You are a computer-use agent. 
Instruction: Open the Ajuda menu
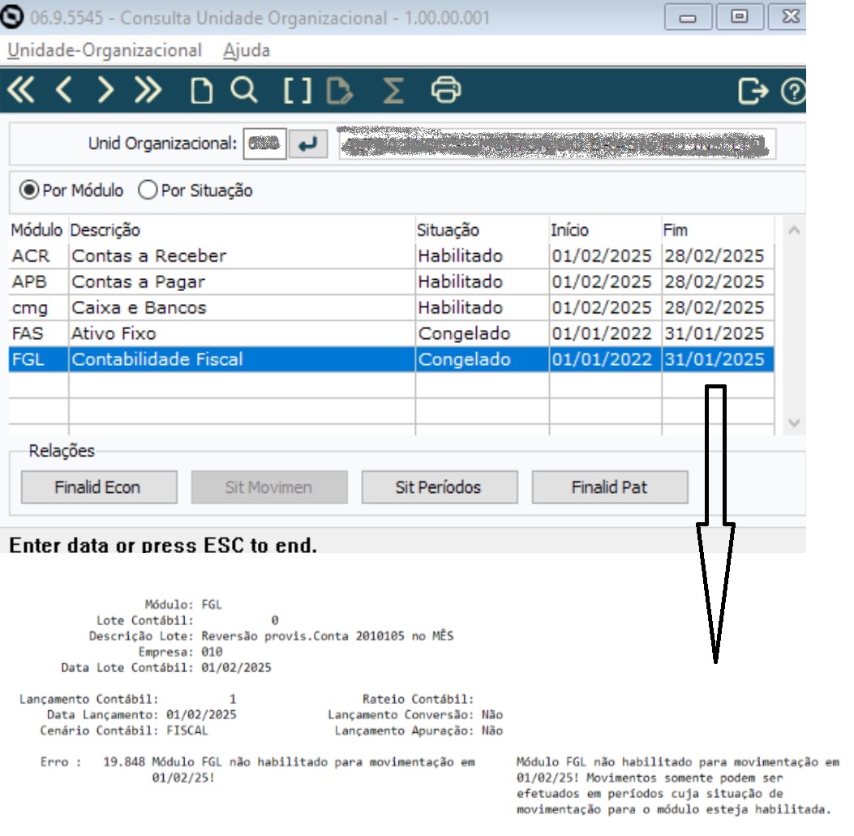coord(247,50)
